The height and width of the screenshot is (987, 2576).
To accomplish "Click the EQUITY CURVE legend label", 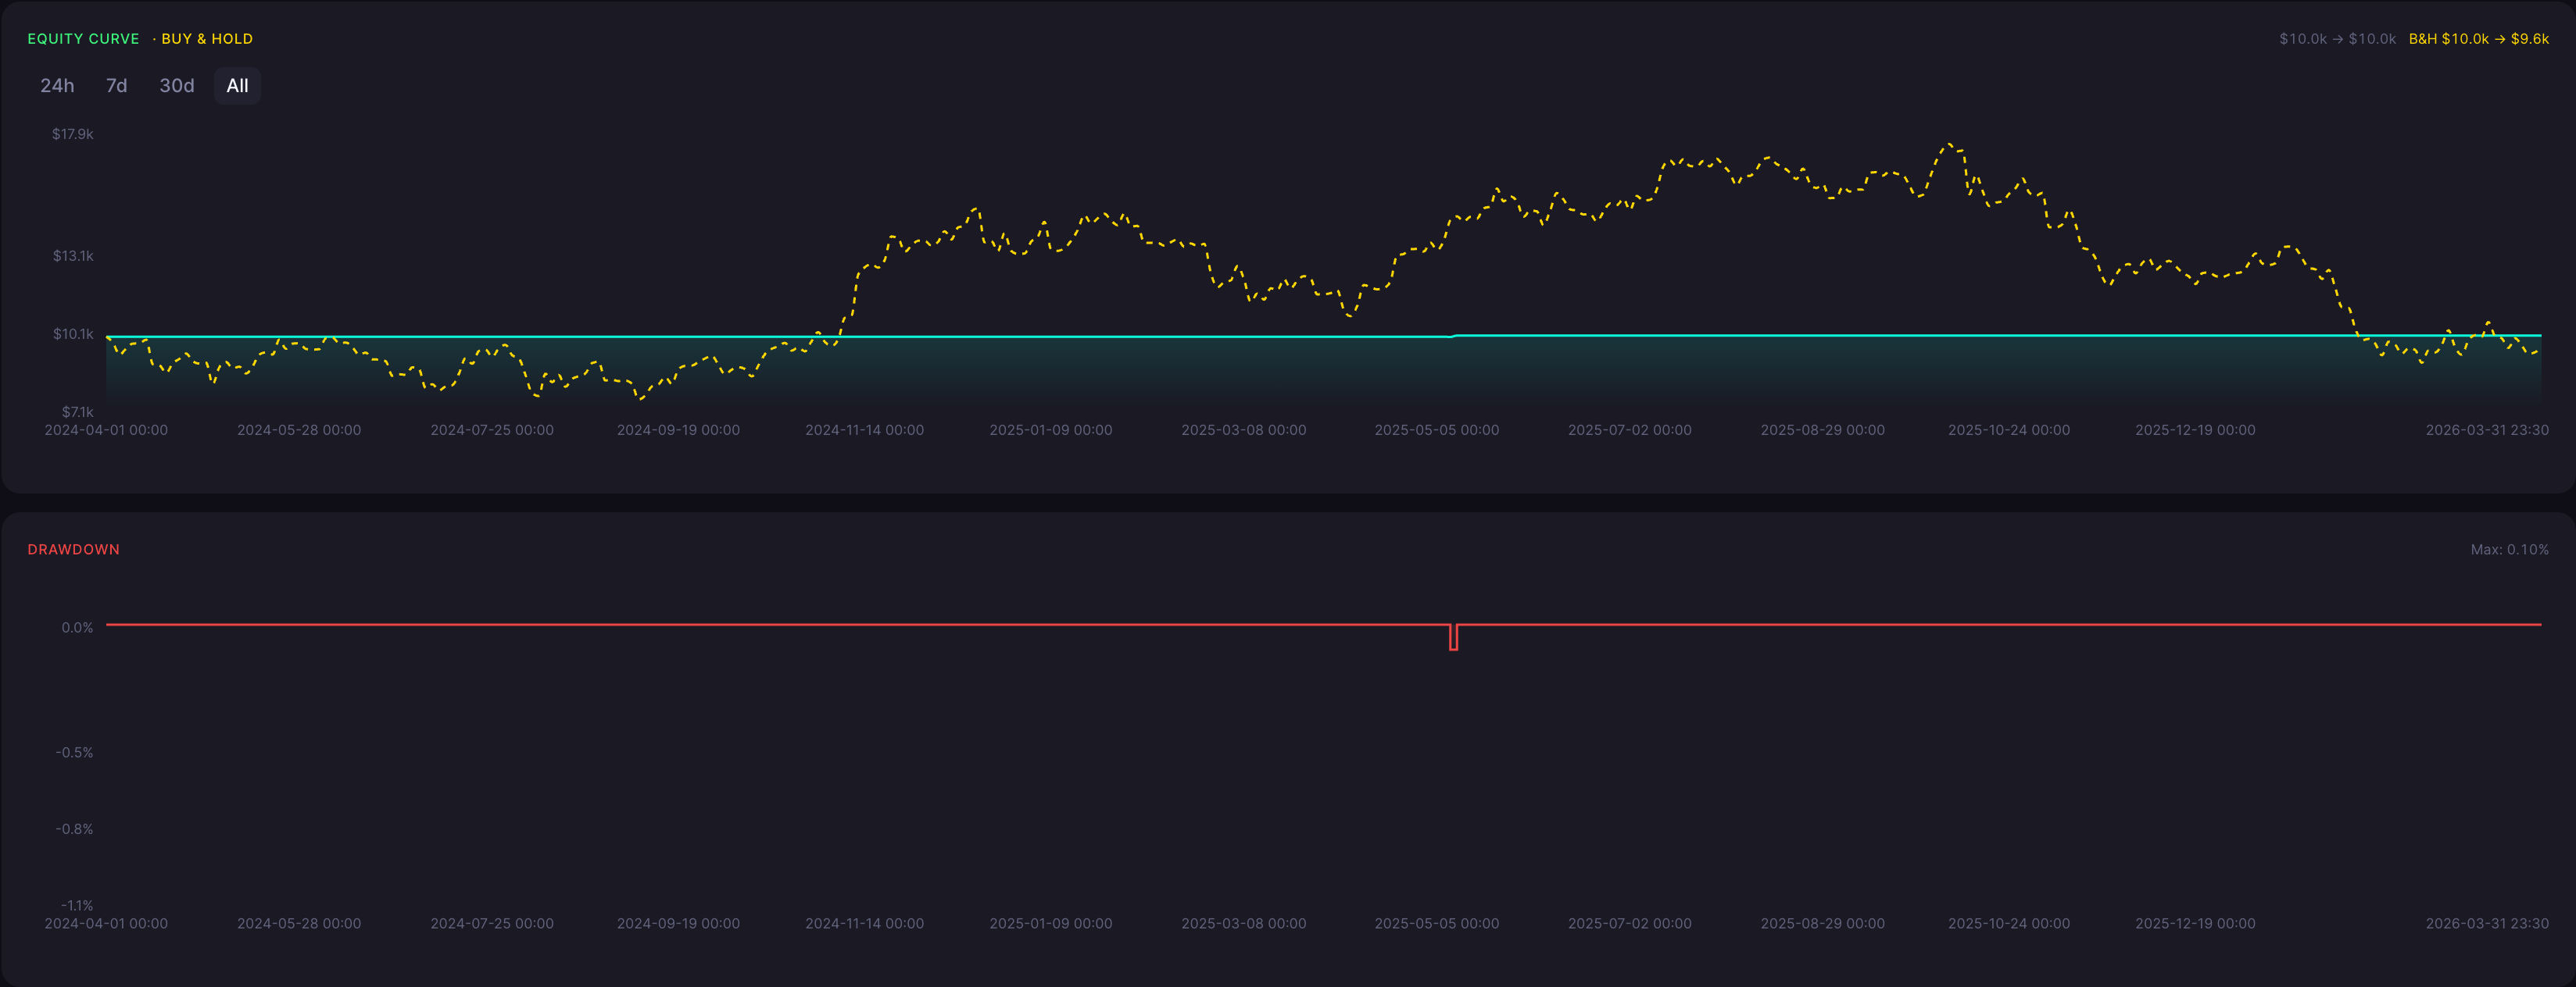I will point(83,39).
